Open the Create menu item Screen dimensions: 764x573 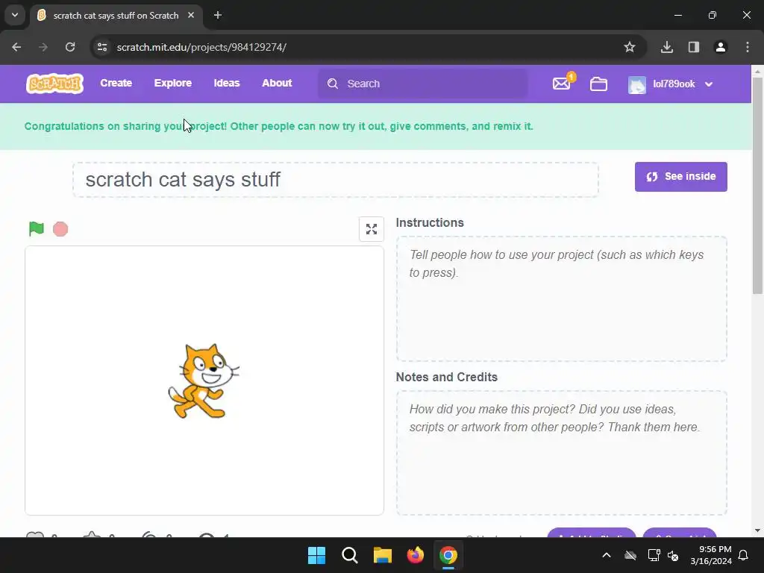(x=116, y=84)
